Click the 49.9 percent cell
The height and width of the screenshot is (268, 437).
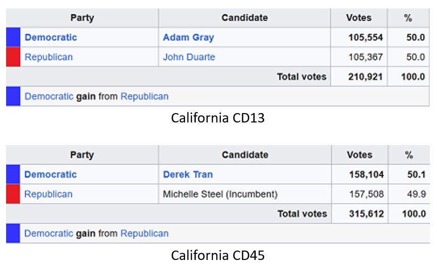pos(416,195)
